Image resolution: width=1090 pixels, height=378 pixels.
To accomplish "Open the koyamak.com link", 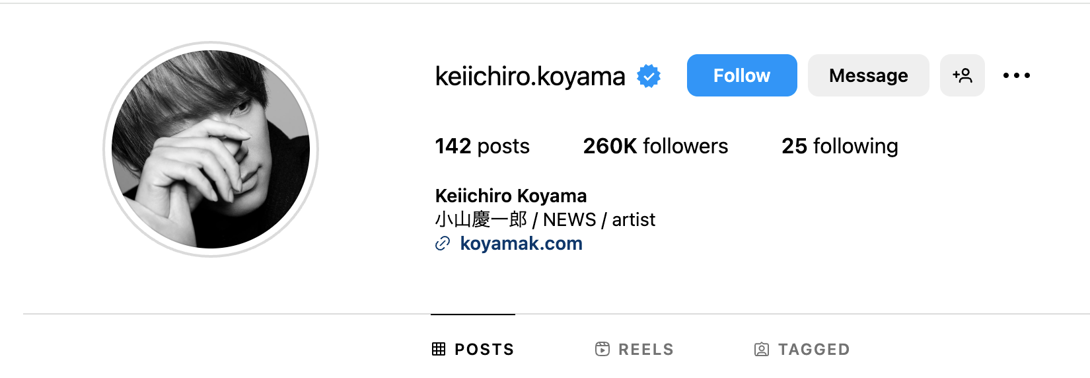I will pos(521,244).
